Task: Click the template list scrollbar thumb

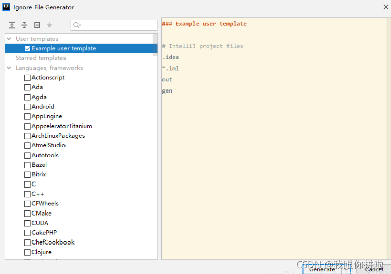Action: (155, 45)
